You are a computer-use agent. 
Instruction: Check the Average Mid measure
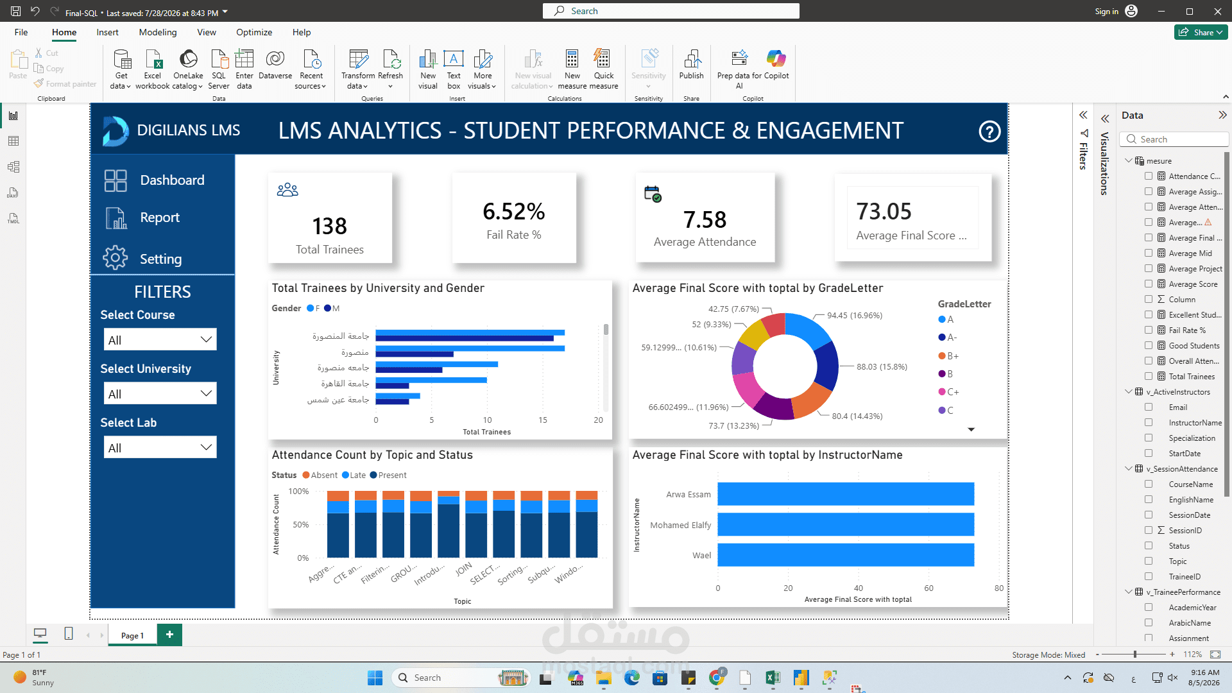coord(1149,253)
